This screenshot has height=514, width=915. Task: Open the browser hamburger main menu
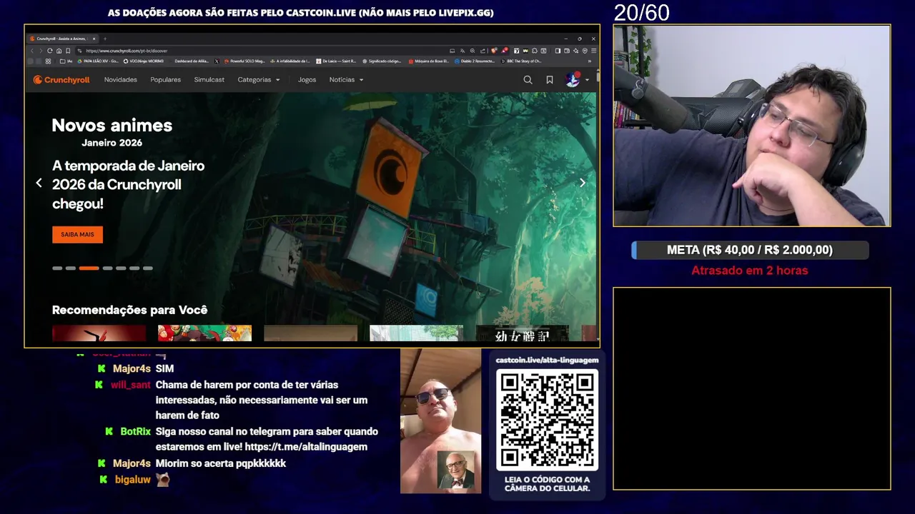[x=593, y=51]
